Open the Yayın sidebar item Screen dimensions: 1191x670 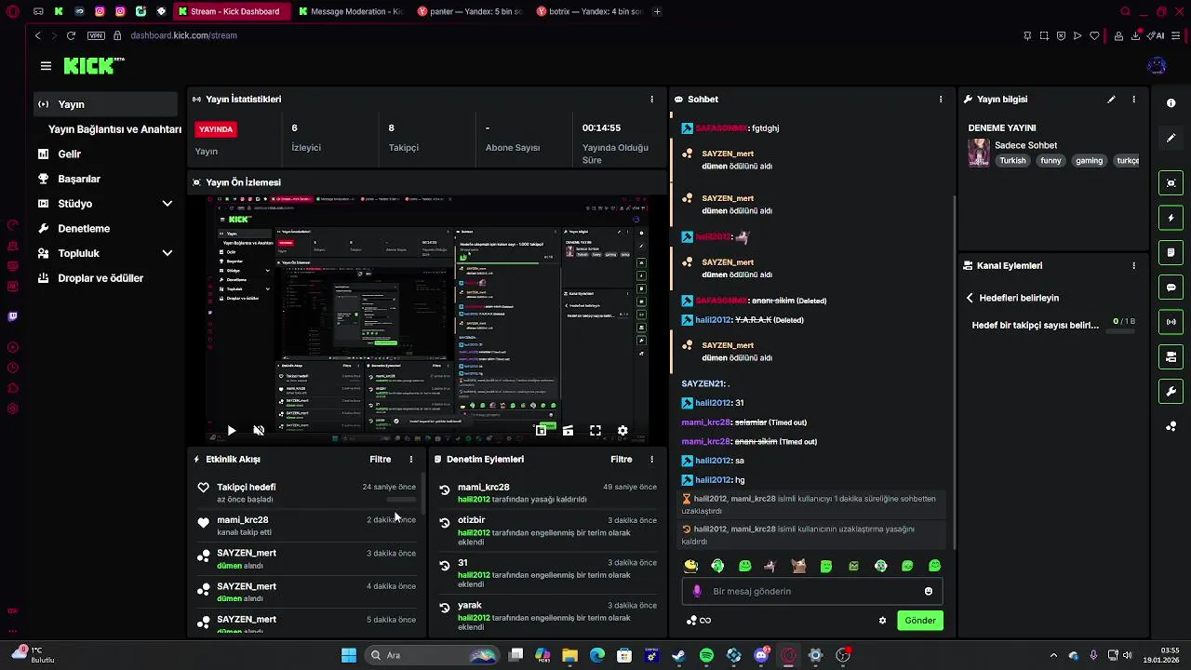tap(105, 104)
